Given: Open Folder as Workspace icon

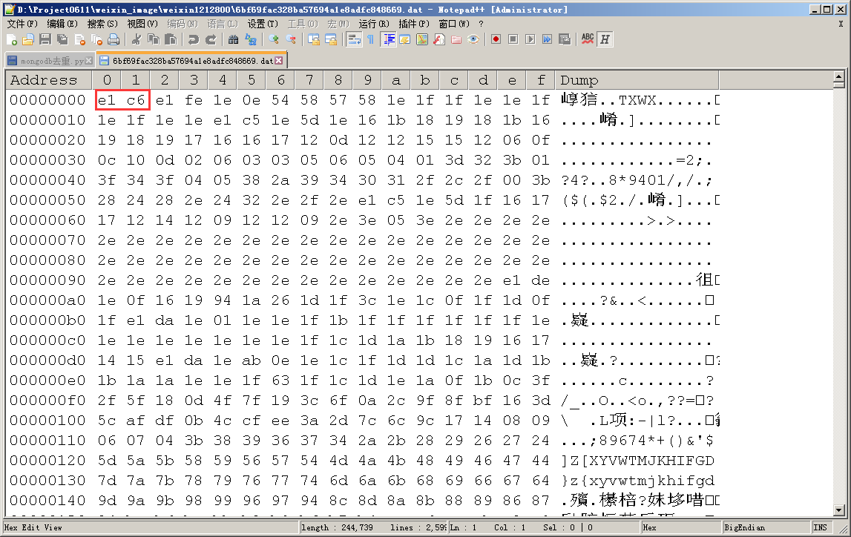Looking at the screenshot, I should pyautogui.click(x=456, y=39).
